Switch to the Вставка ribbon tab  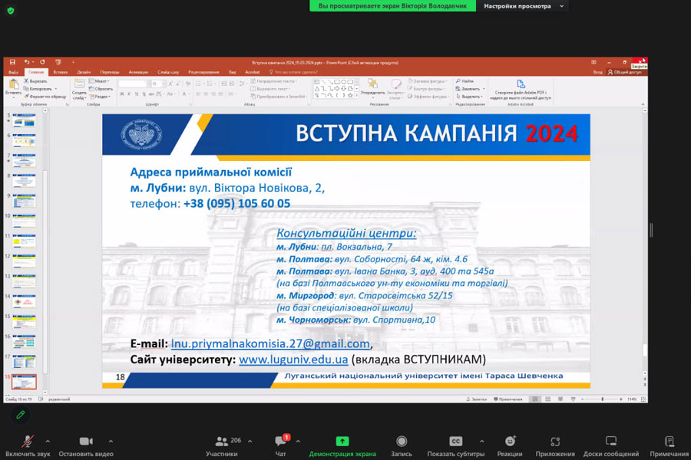(x=61, y=72)
